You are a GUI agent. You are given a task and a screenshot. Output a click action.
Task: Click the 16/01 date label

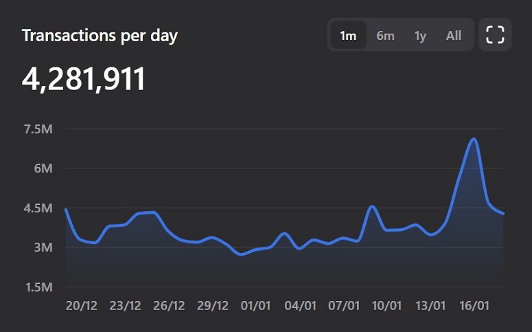click(x=474, y=306)
